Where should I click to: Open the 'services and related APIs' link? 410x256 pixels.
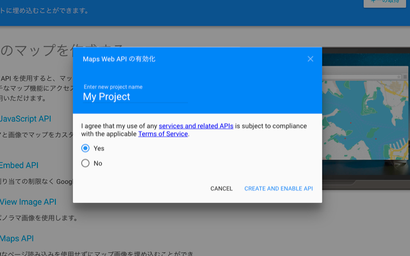pos(196,126)
